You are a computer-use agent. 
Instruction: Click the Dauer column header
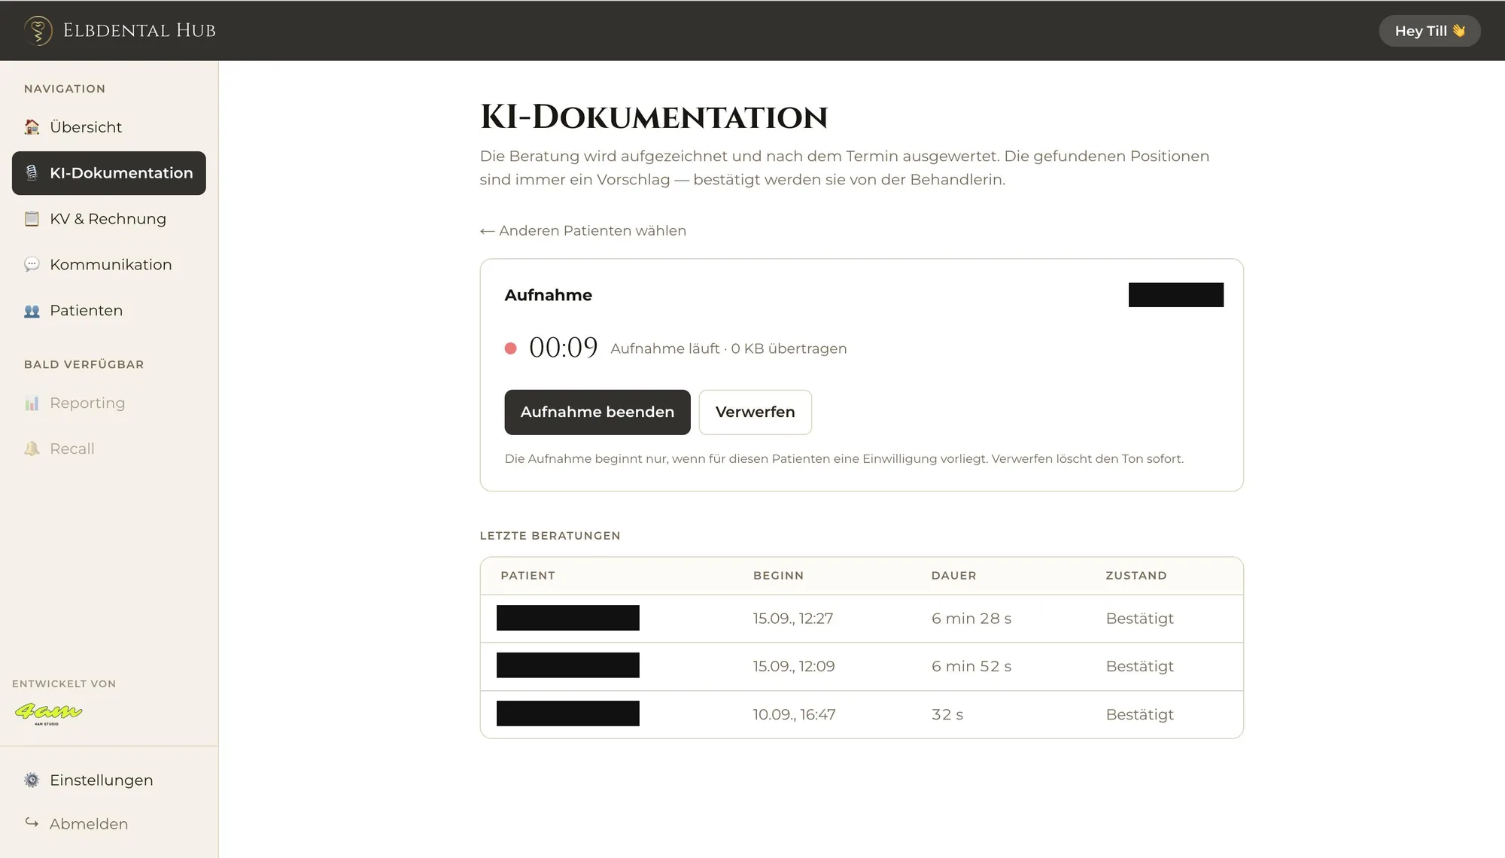click(954, 576)
